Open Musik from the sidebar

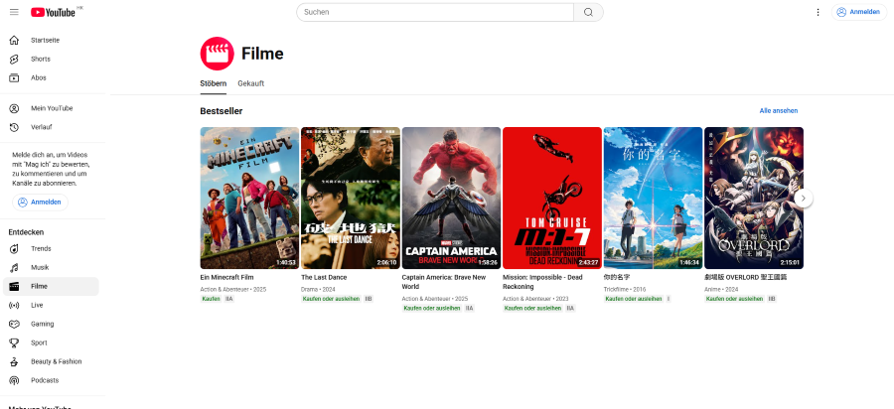[x=51, y=268]
